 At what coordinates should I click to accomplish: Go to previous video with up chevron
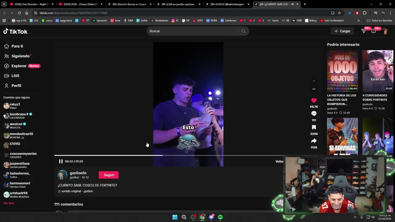click(314, 81)
